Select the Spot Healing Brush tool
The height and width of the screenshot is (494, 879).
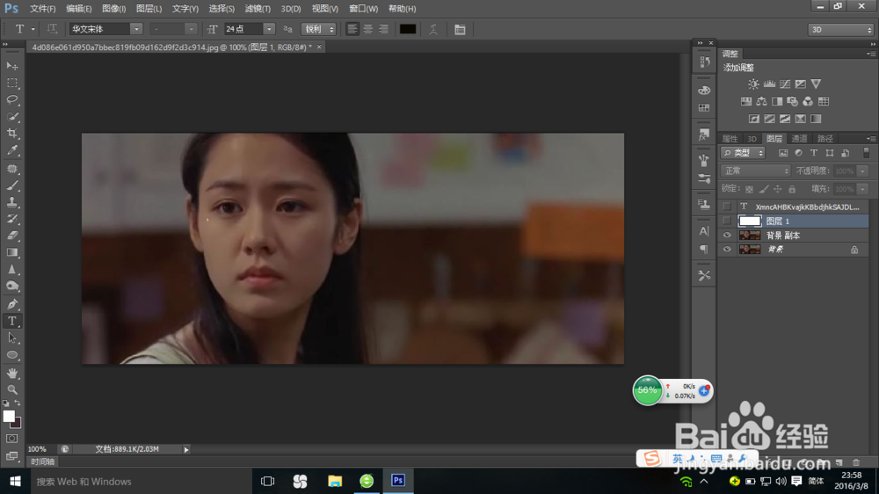[12, 168]
